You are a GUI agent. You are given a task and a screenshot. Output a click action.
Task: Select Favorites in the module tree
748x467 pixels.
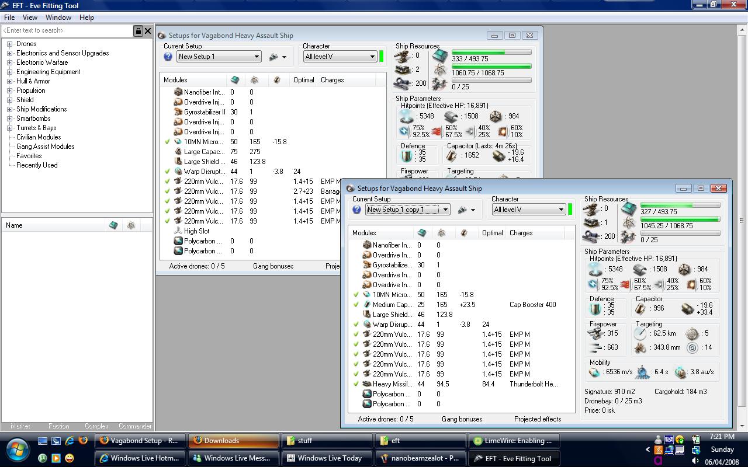[x=29, y=156]
